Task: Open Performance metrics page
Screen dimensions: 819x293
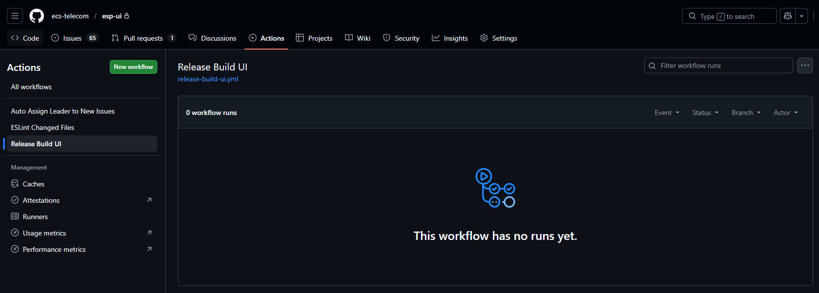Action: point(82,249)
